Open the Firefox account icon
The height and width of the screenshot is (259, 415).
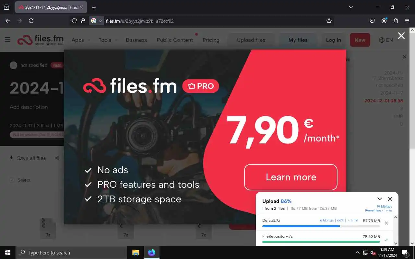click(384, 21)
